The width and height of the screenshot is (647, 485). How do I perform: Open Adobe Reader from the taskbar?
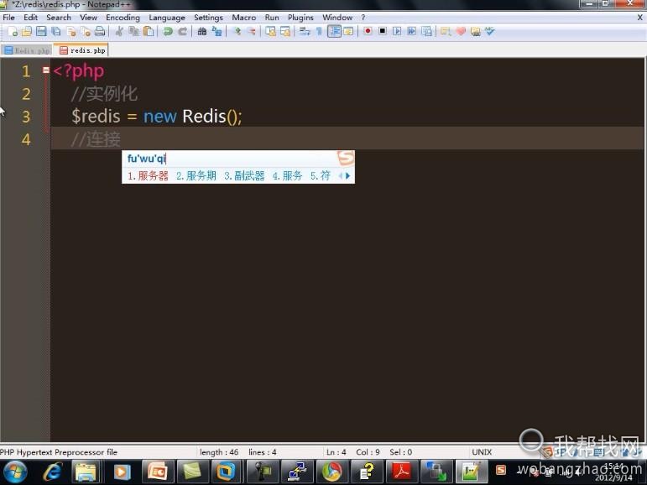[x=401, y=472]
